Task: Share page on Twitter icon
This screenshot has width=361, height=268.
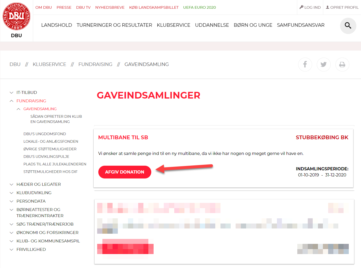Action: [x=324, y=64]
